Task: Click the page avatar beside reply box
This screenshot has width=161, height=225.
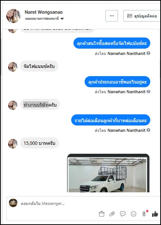Action: pos(13,203)
